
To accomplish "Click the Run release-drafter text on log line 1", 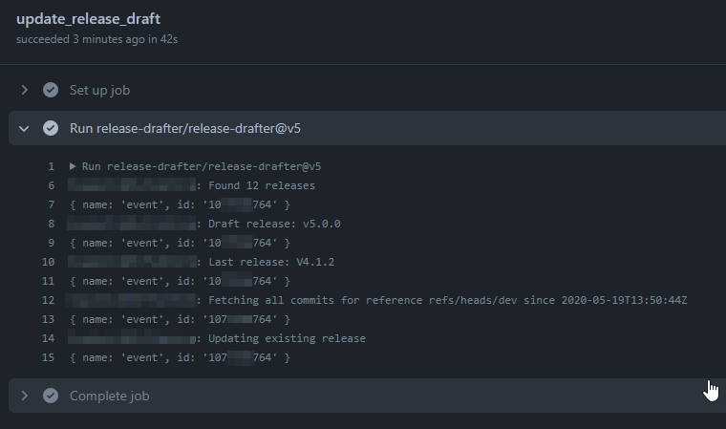I will click(202, 166).
